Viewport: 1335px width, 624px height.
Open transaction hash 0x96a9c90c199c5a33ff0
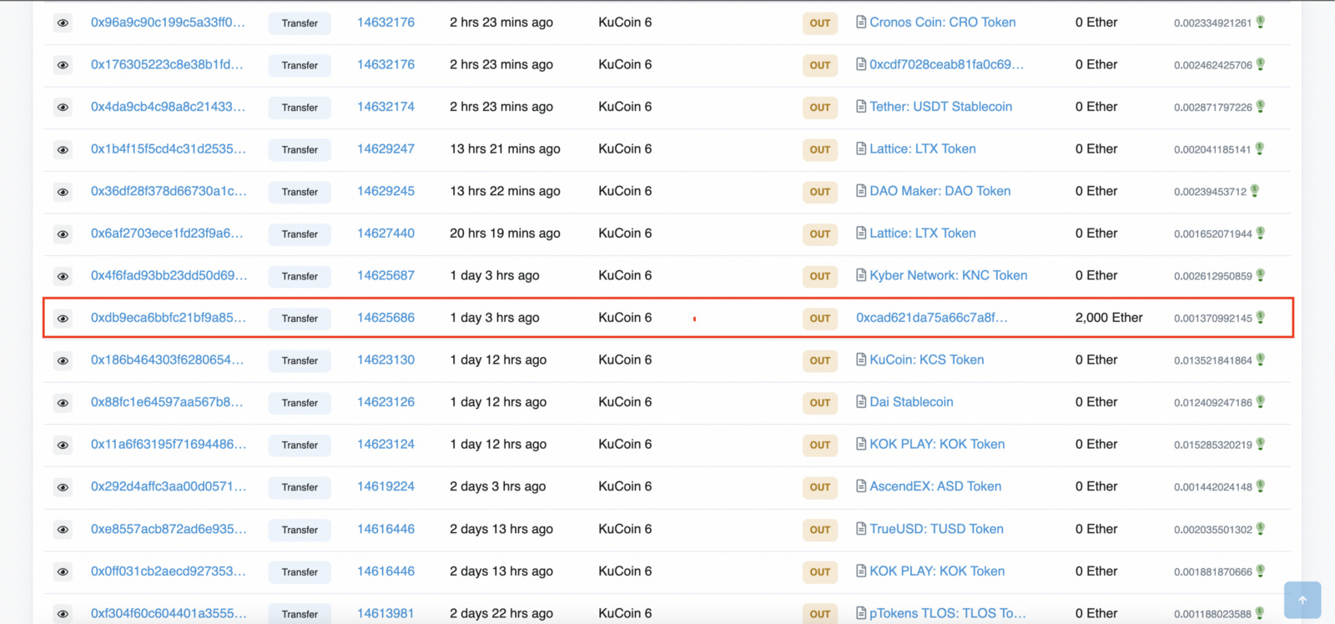168,23
